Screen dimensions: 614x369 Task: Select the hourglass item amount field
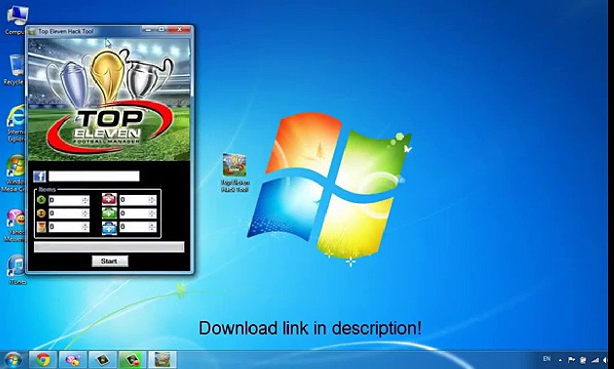(69, 227)
